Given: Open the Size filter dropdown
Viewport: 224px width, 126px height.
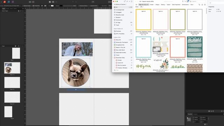Looking at the screenshot, I should [192, 5].
